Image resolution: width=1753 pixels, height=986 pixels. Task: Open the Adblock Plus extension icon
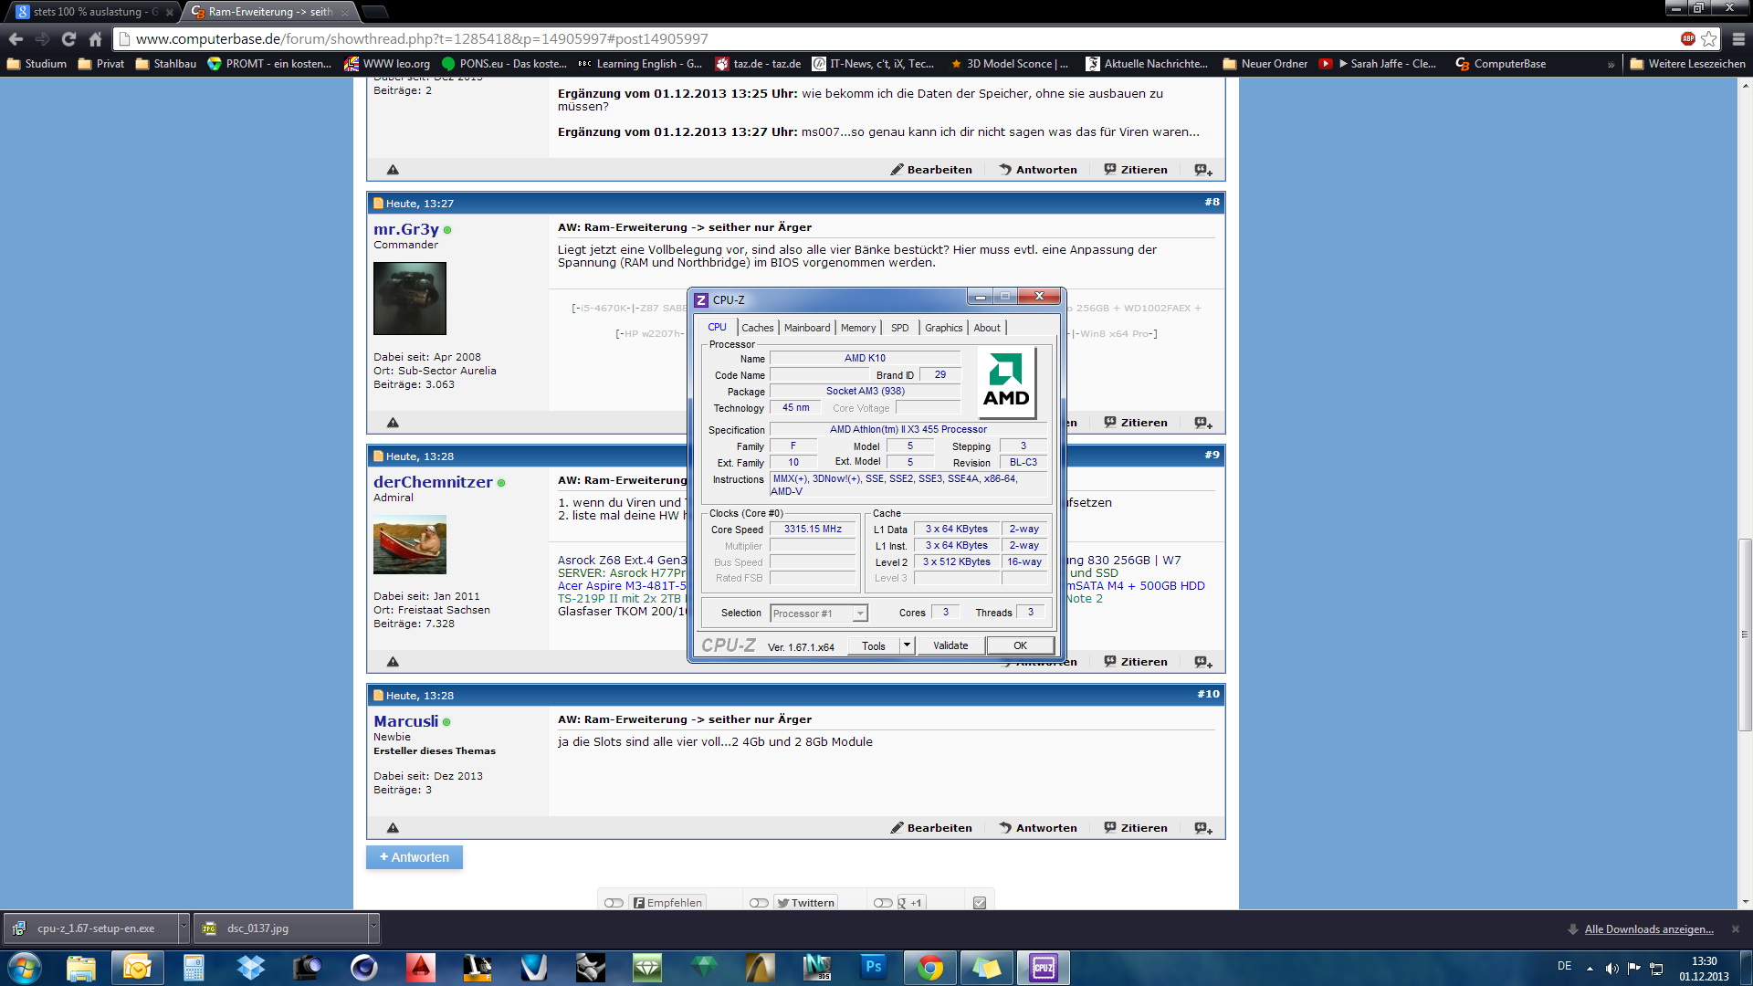coord(1687,38)
